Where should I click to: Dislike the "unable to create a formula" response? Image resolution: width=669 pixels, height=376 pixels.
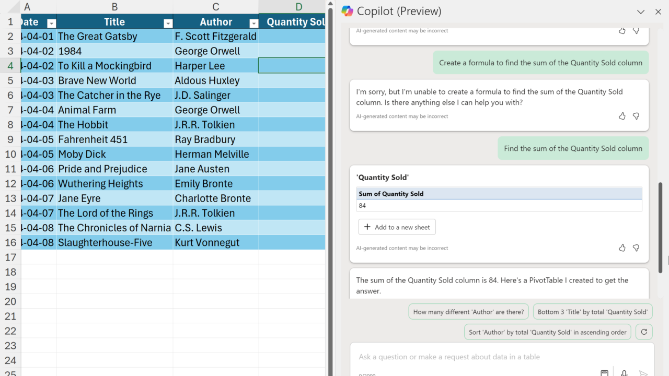[x=636, y=116]
